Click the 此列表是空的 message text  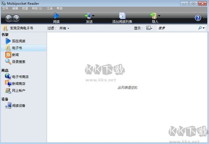pyautogui.click(x=127, y=88)
